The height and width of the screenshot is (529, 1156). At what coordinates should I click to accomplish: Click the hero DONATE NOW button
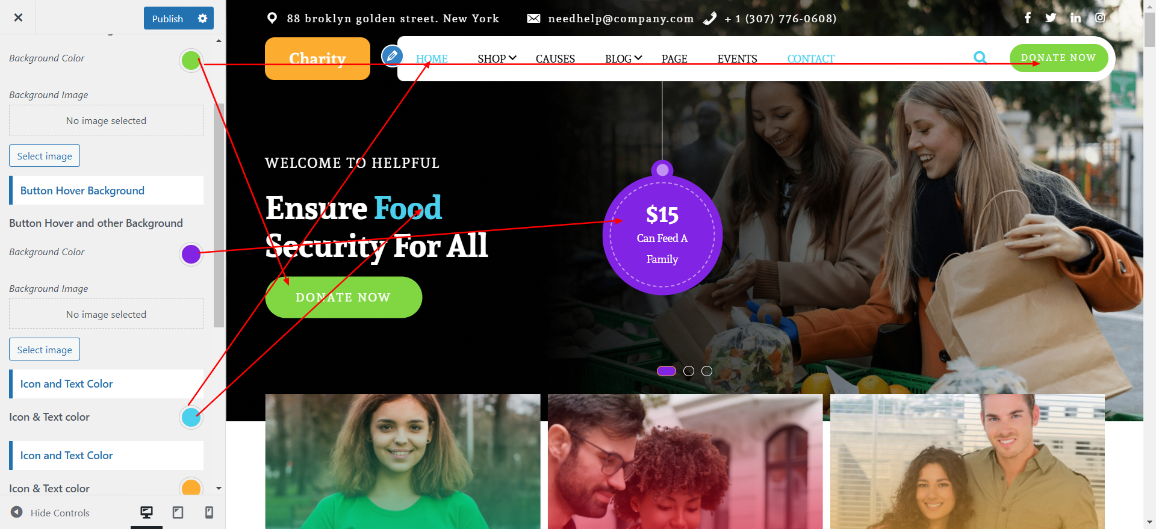(x=344, y=297)
